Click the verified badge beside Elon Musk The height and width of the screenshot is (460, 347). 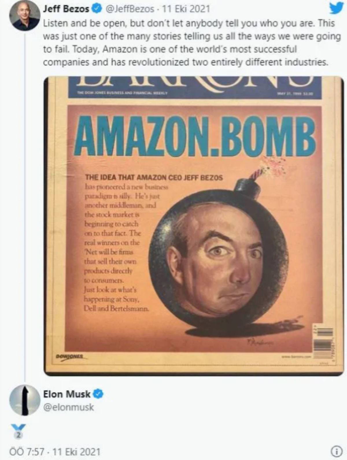pyautogui.click(x=99, y=394)
